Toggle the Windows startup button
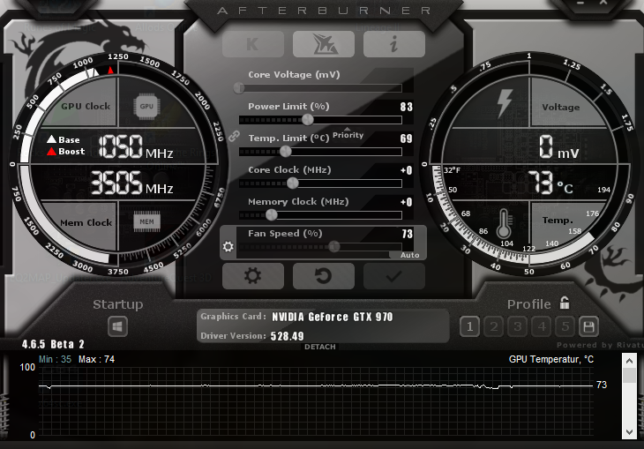The width and height of the screenshot is (644, 449). 118,326
